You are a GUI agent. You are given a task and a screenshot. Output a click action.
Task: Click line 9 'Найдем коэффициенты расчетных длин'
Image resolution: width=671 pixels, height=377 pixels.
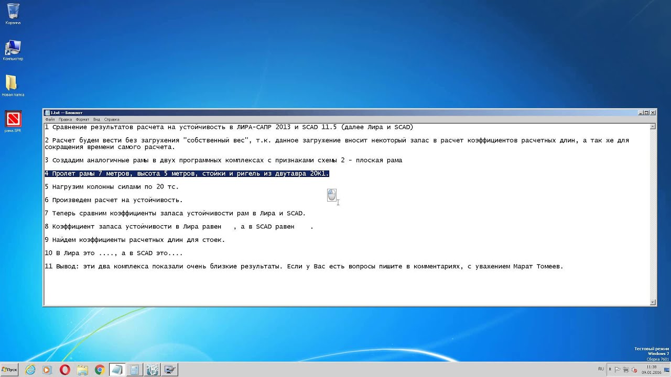(117, 240)
